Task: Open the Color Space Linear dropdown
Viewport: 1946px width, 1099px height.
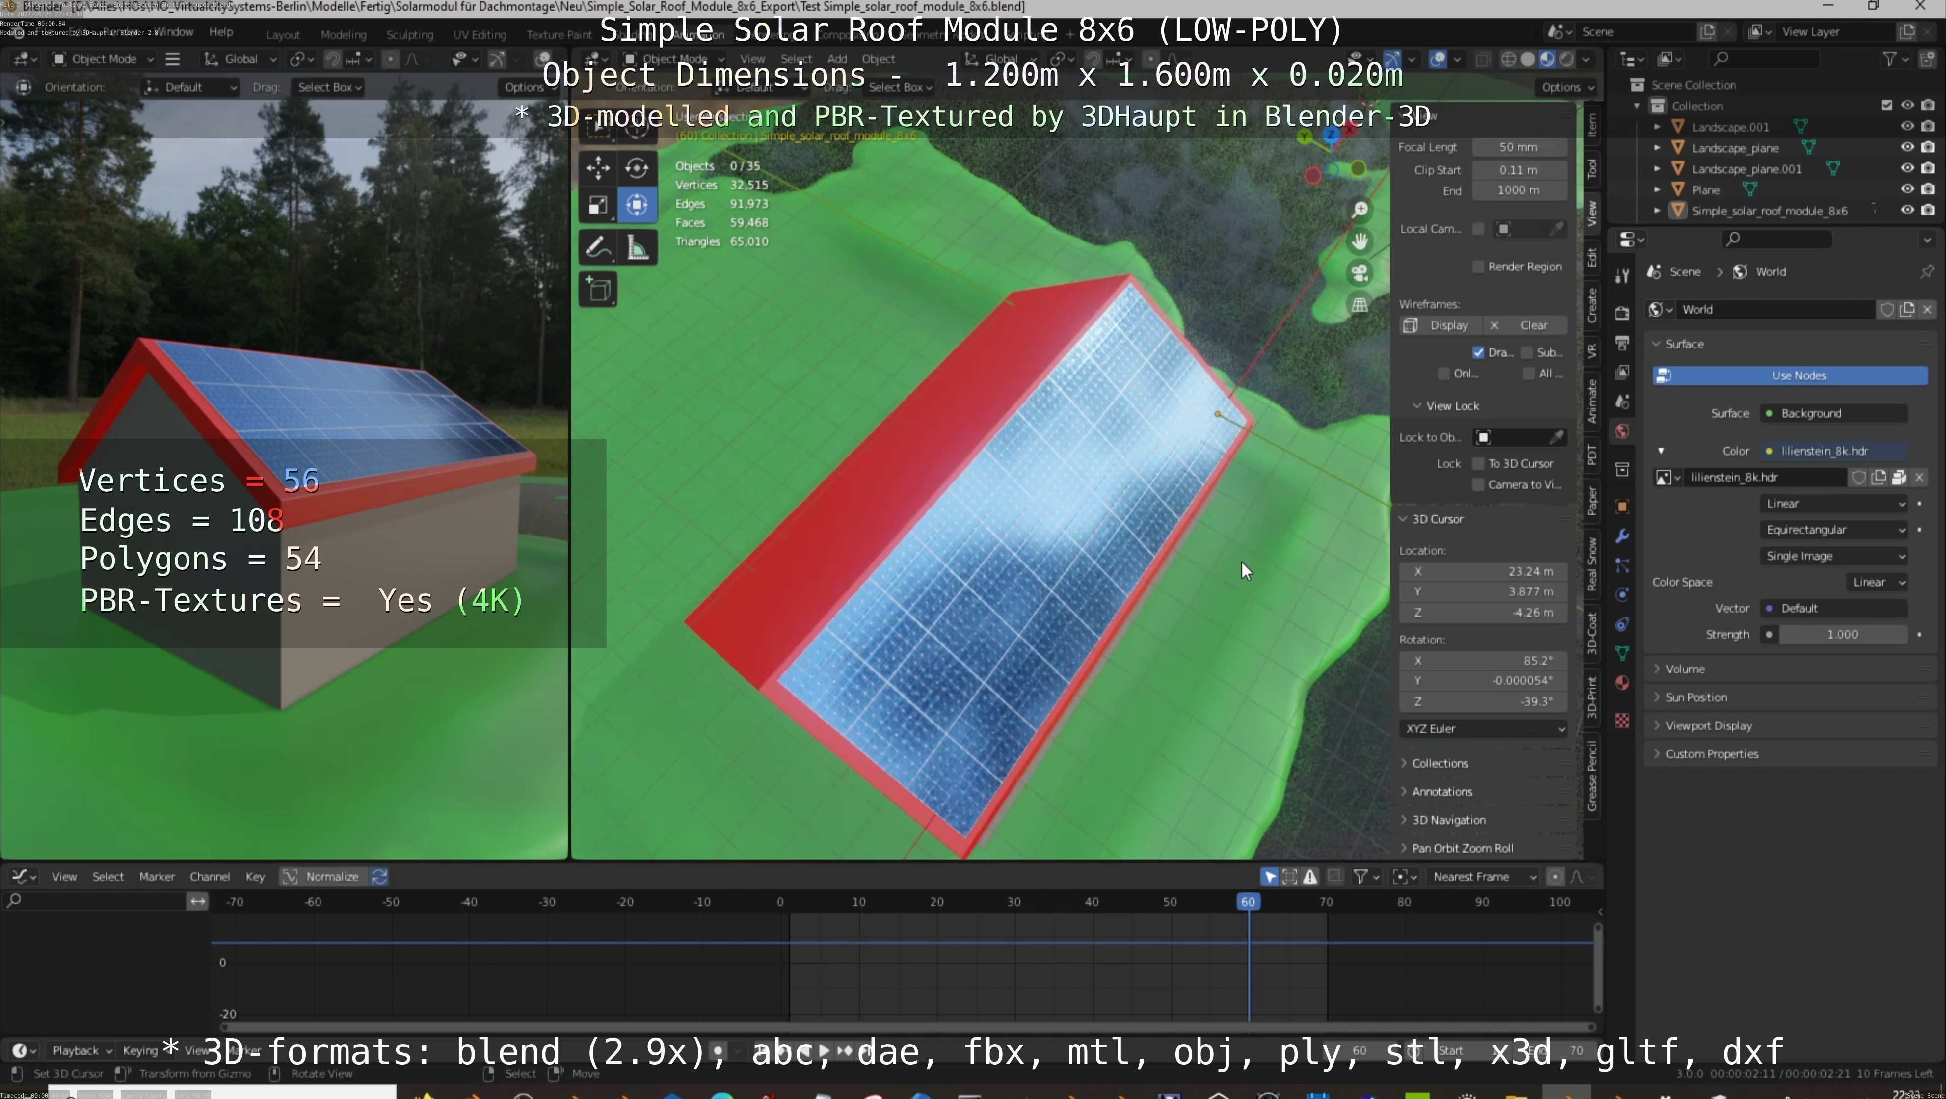Action: pyautogui.click(x=1877, y=582)
